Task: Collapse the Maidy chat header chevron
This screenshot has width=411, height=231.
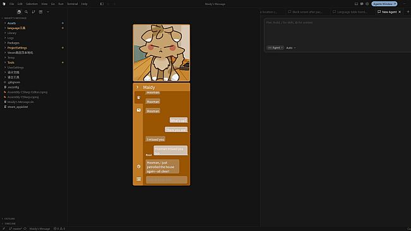Action: point(138,87)
